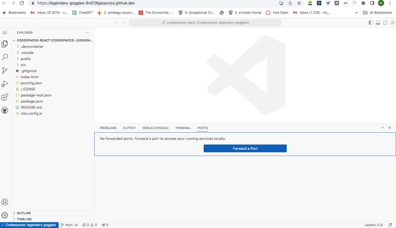Click the browser address bar URL
The height and width of the screenshot is (228, 396).
click(x=86, y=3)
